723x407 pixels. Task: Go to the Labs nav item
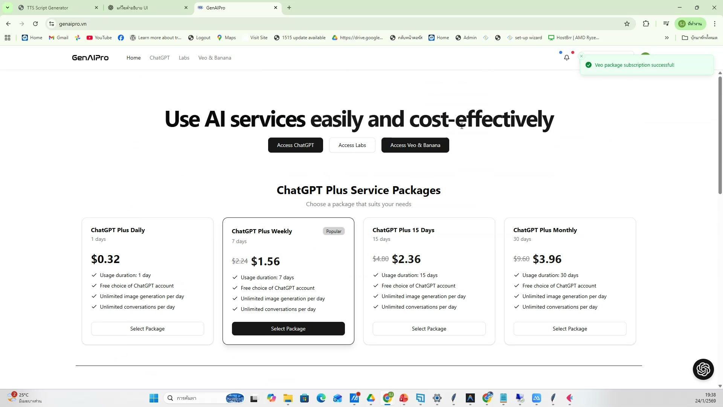pos(184,58)
